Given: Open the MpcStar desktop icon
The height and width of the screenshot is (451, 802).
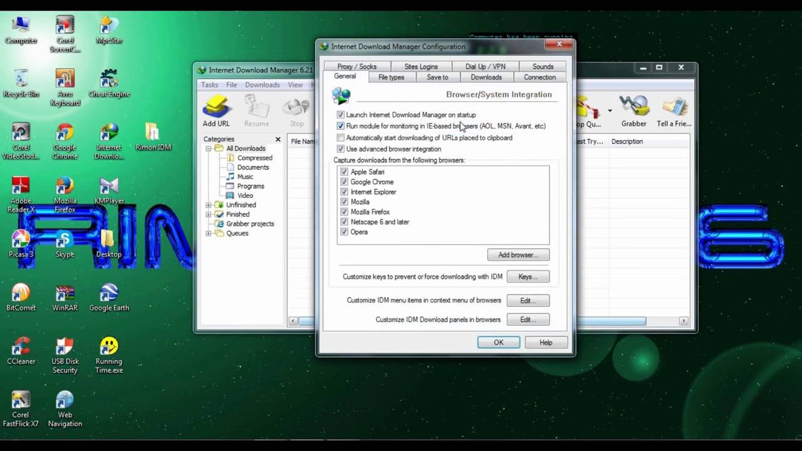Looking at the screenshot, I should [109, 29].
